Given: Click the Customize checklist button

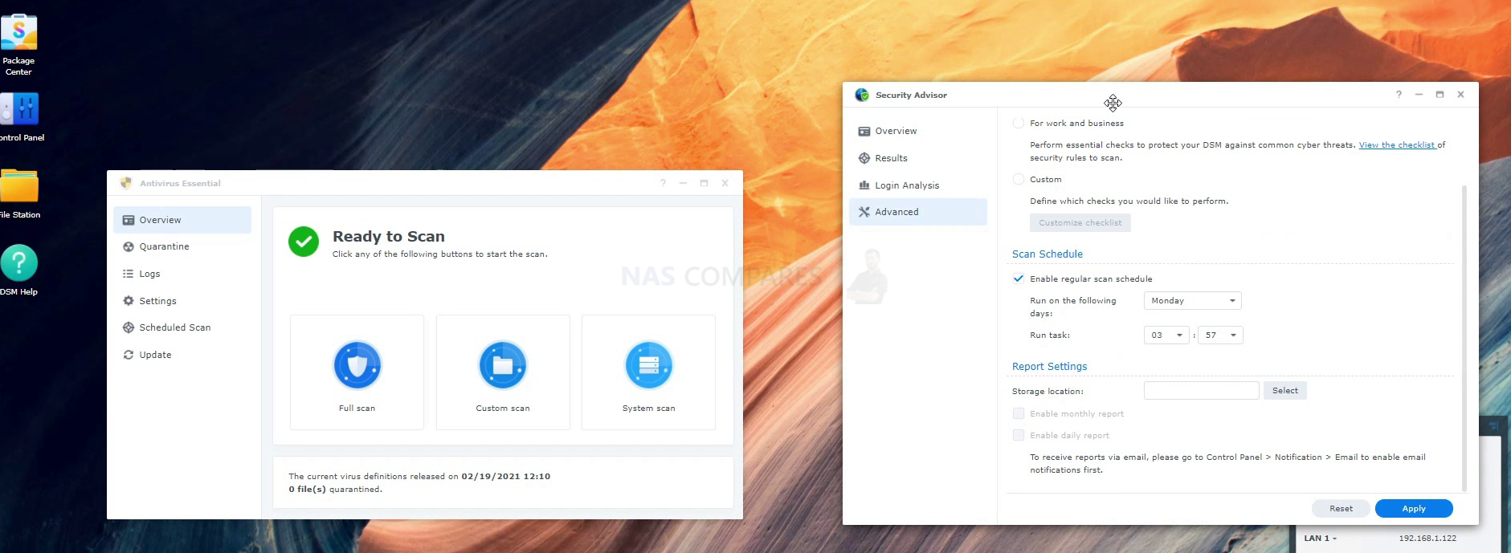Looking at the screenshot, I should (x=1080, y=222).
